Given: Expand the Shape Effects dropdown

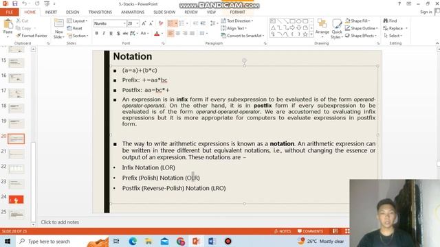Looking at the screenshot, I should coord(360,36).
